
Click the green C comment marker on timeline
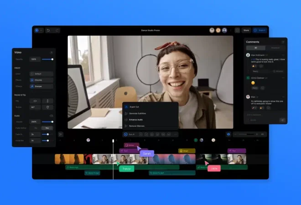[x=196, y=140]
